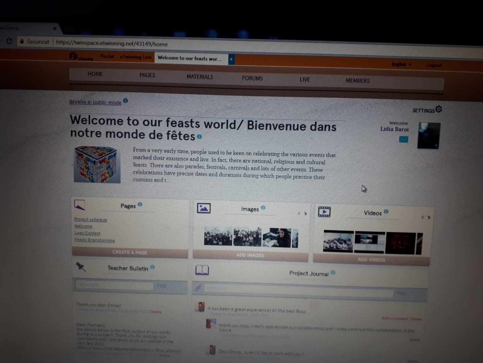Click the Teacher Bulletin info icon
This screenshot has height=363, width=483.
pyautogui.click(x=153, y=267)
